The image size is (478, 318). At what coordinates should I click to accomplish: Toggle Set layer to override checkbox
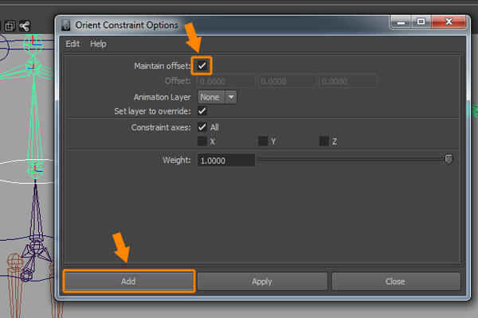(x=202, y=111)
